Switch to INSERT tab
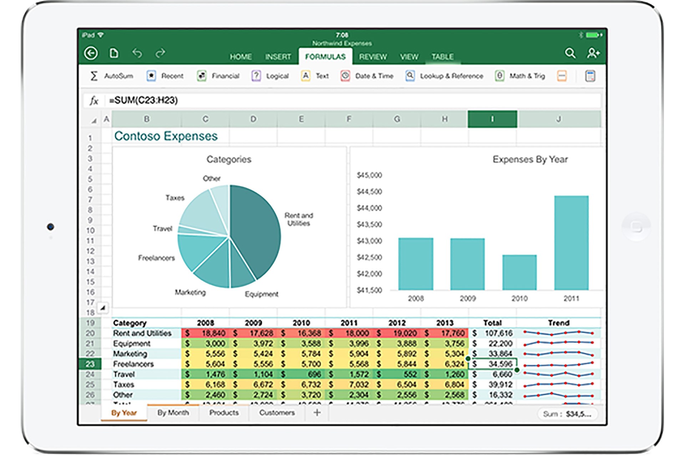Screen dimensions: 685x456 pyautogui.click(x=278, y=57)
